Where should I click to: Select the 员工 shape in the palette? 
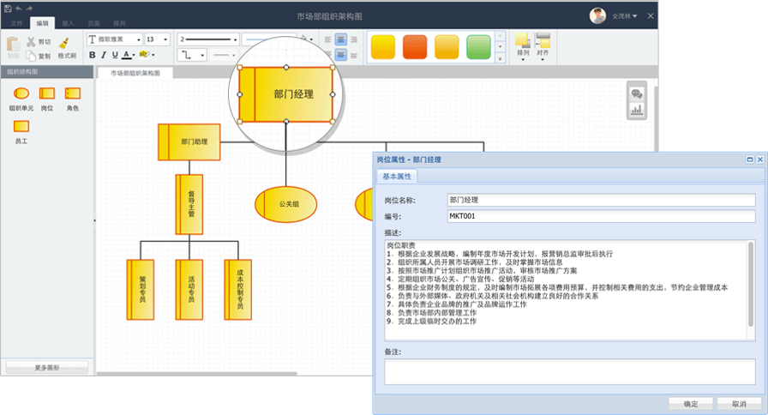(21, 126)
